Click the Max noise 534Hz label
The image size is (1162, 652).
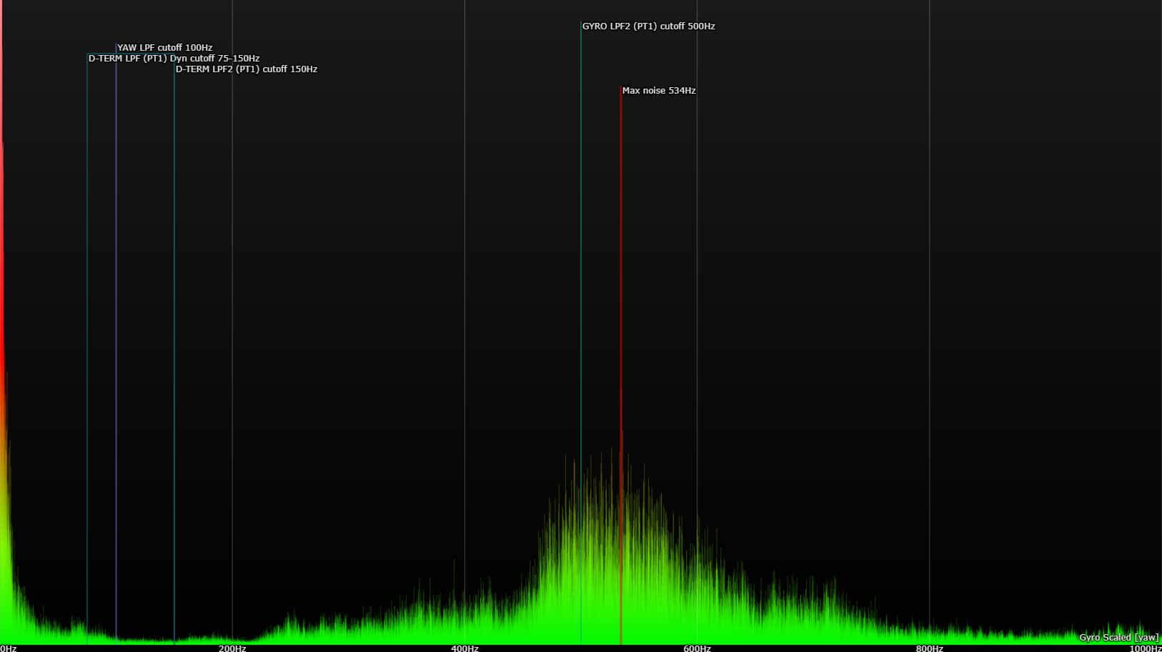tap(658, 91)
